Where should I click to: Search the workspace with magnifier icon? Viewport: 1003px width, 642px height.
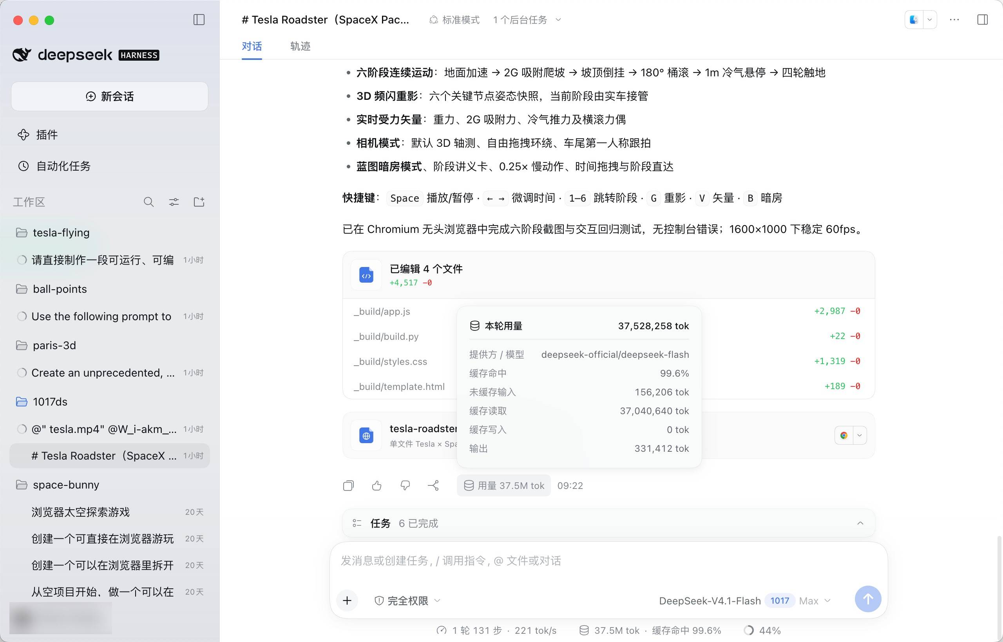coord(148,202)
